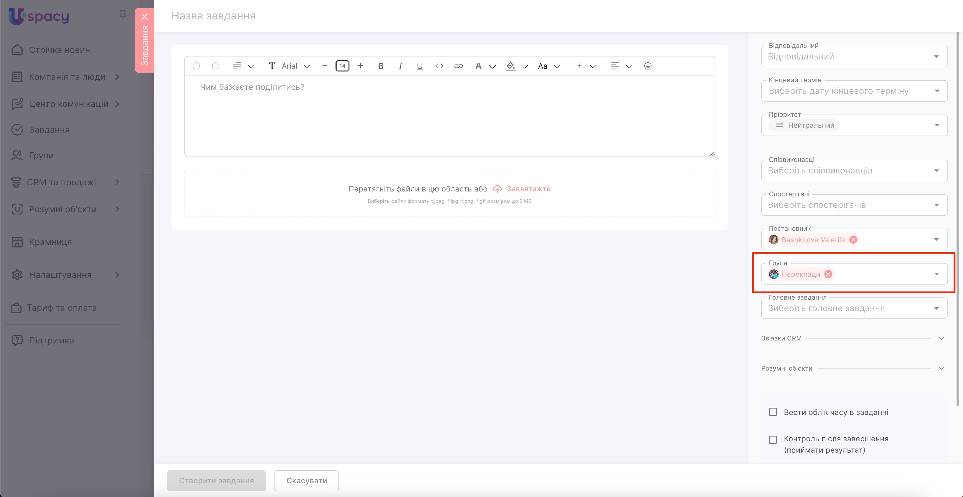Insert a link using chain icon

(x=458, y=66)
